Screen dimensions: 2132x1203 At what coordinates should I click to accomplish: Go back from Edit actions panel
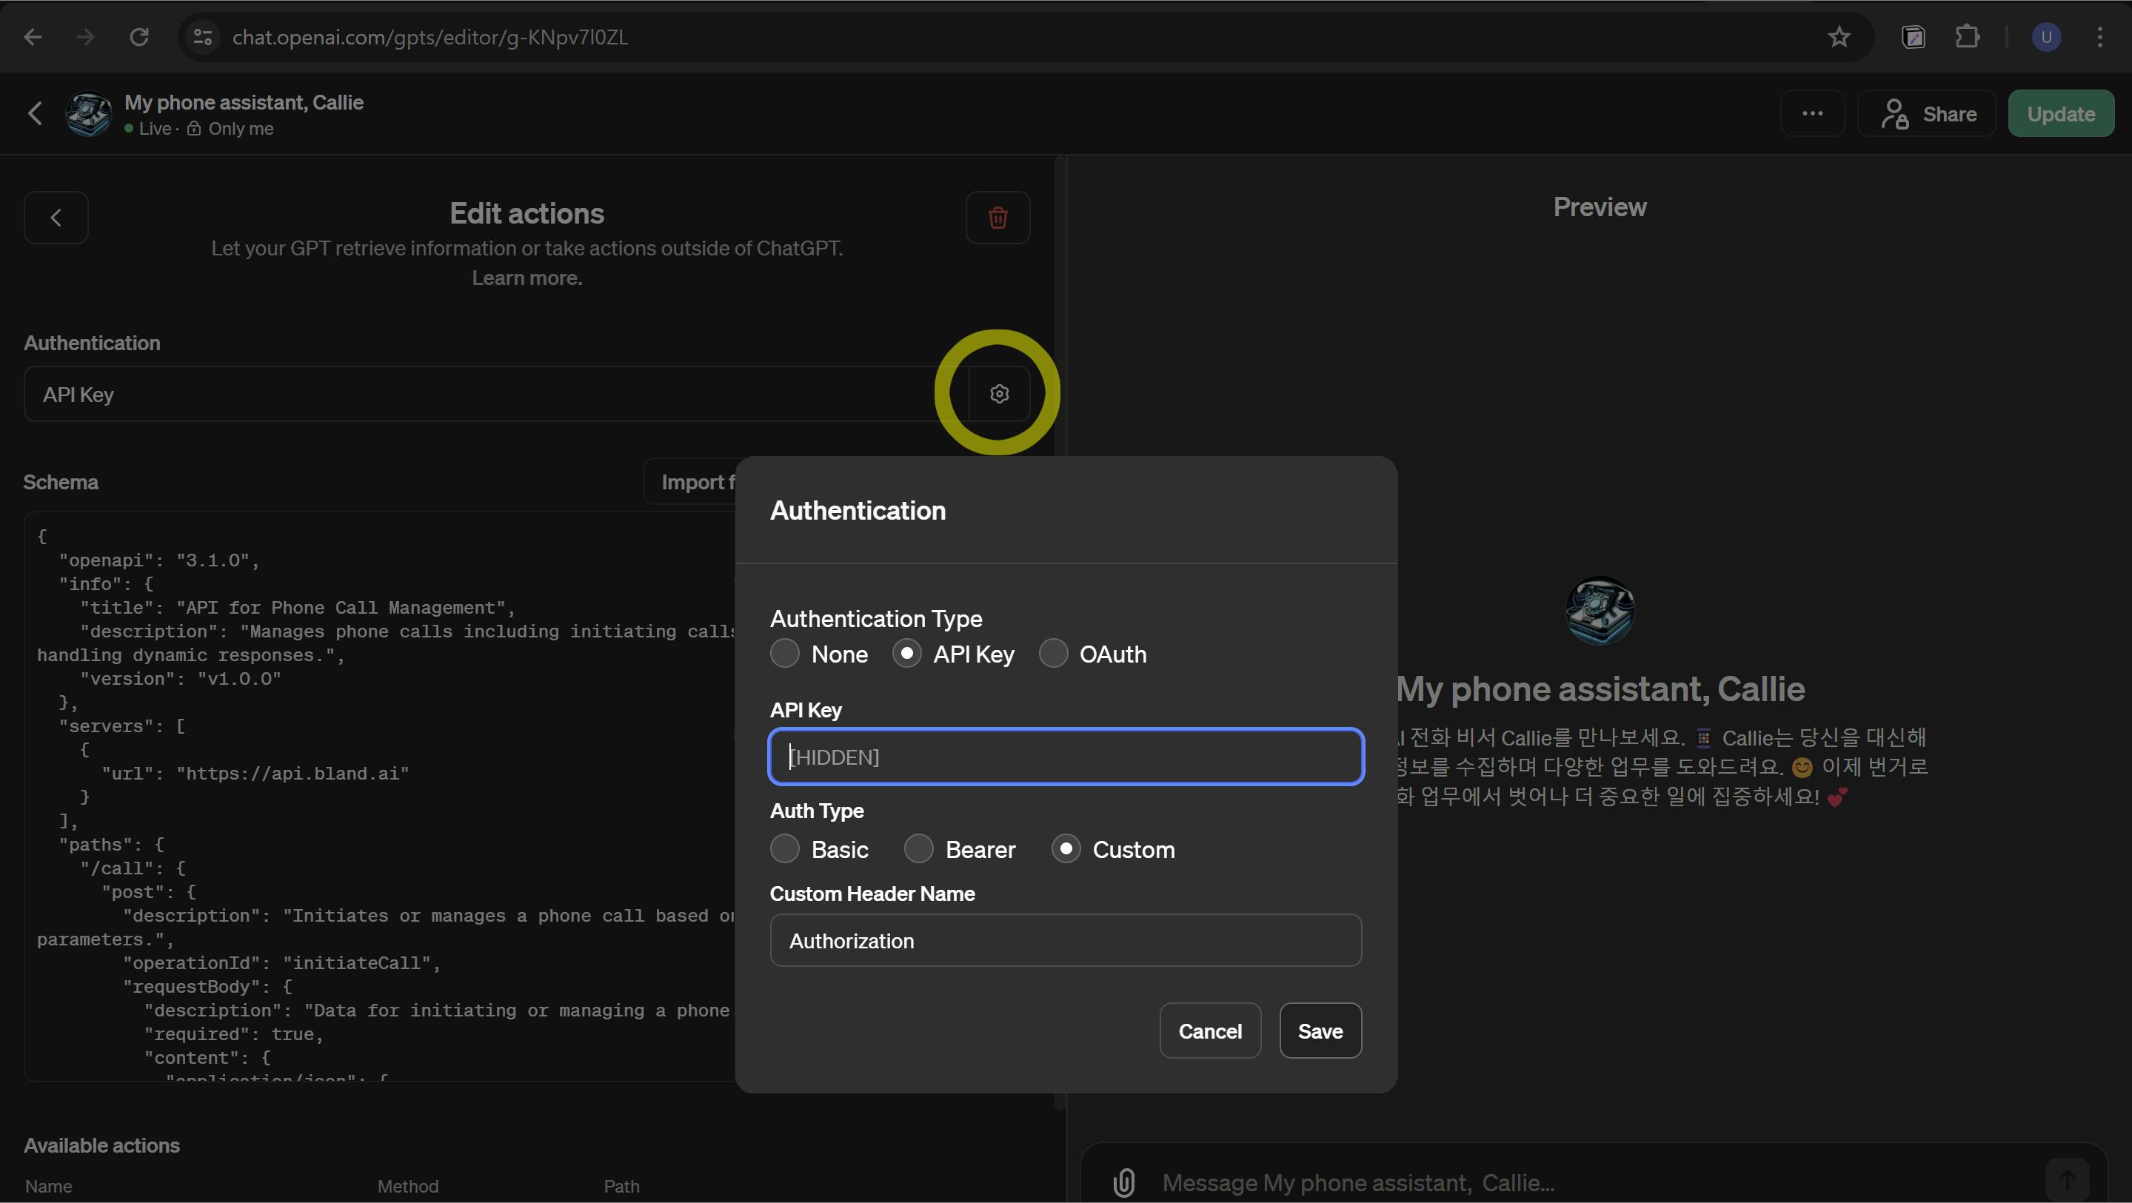[x=56, y=218]
